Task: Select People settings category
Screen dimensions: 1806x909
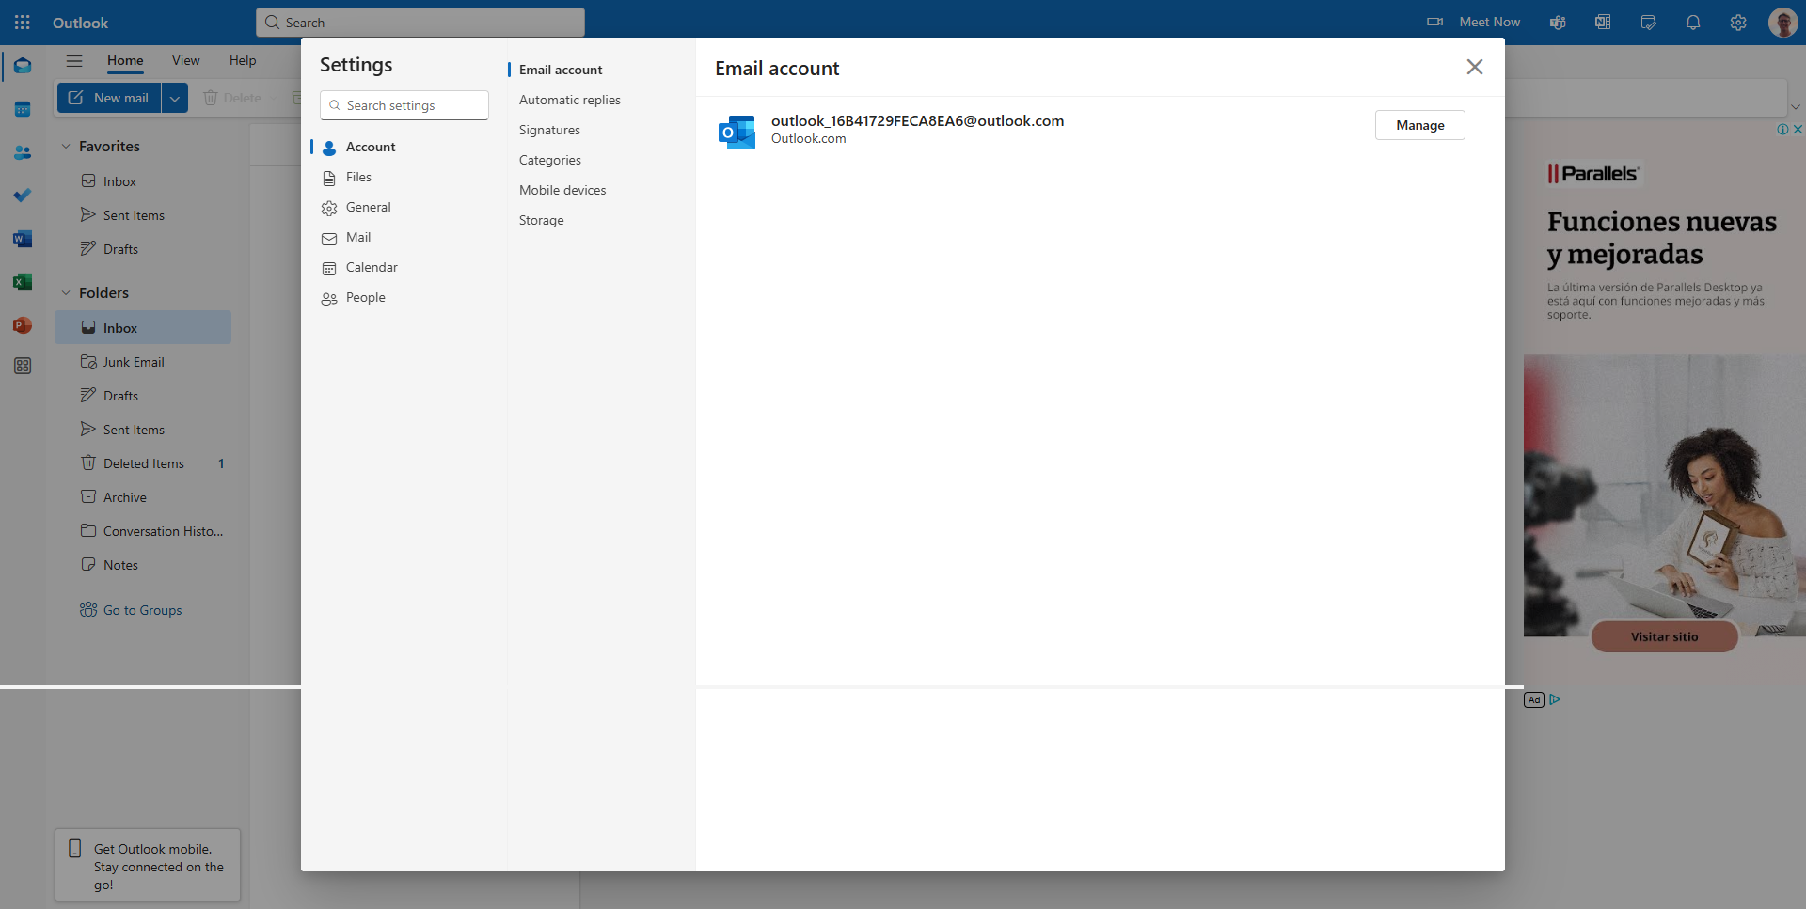Action: (x=404, y=297)
